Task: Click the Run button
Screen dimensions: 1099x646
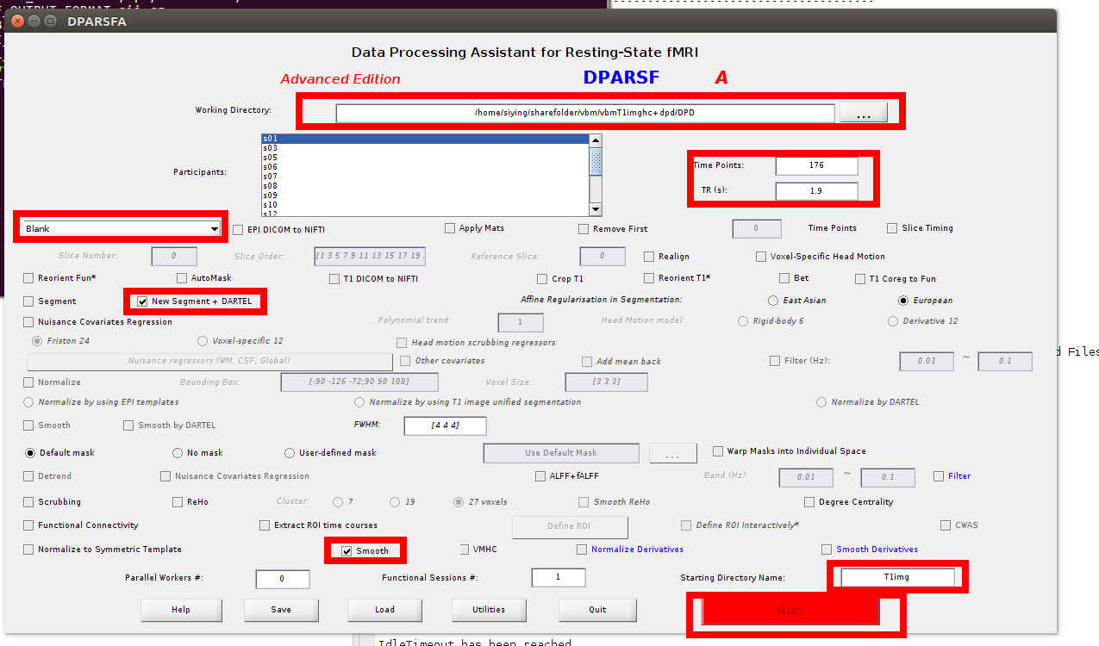Action: point(790,611)
